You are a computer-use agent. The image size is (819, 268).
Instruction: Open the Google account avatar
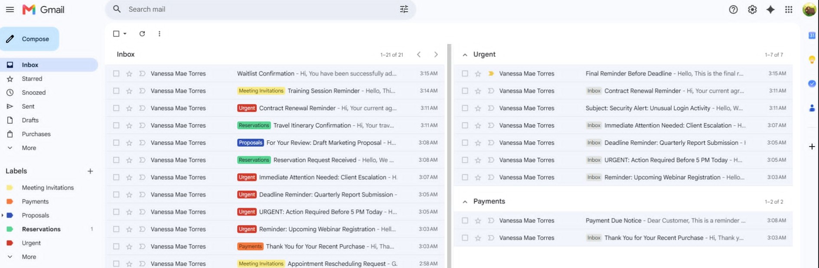point(809,10)
